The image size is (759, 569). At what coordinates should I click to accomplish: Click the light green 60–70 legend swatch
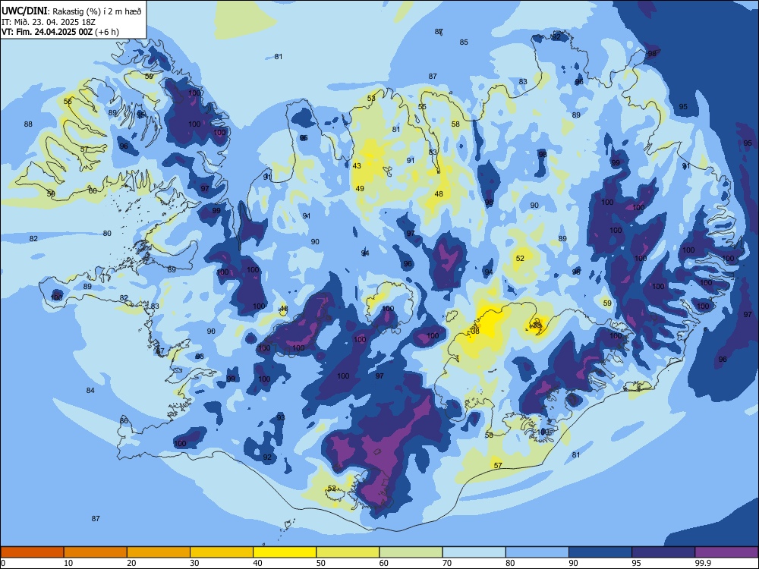click(411, 552)
